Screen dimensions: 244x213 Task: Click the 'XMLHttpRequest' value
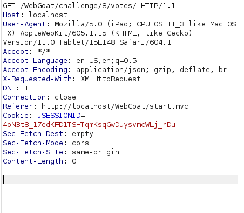(x=111, y=79)
